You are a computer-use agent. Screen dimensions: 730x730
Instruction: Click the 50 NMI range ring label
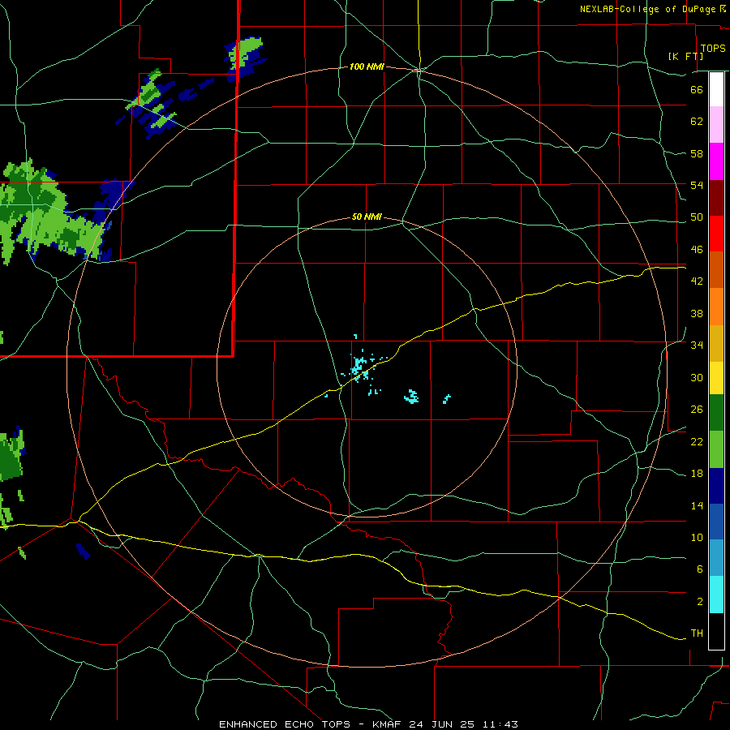click(x=367, y=217)
